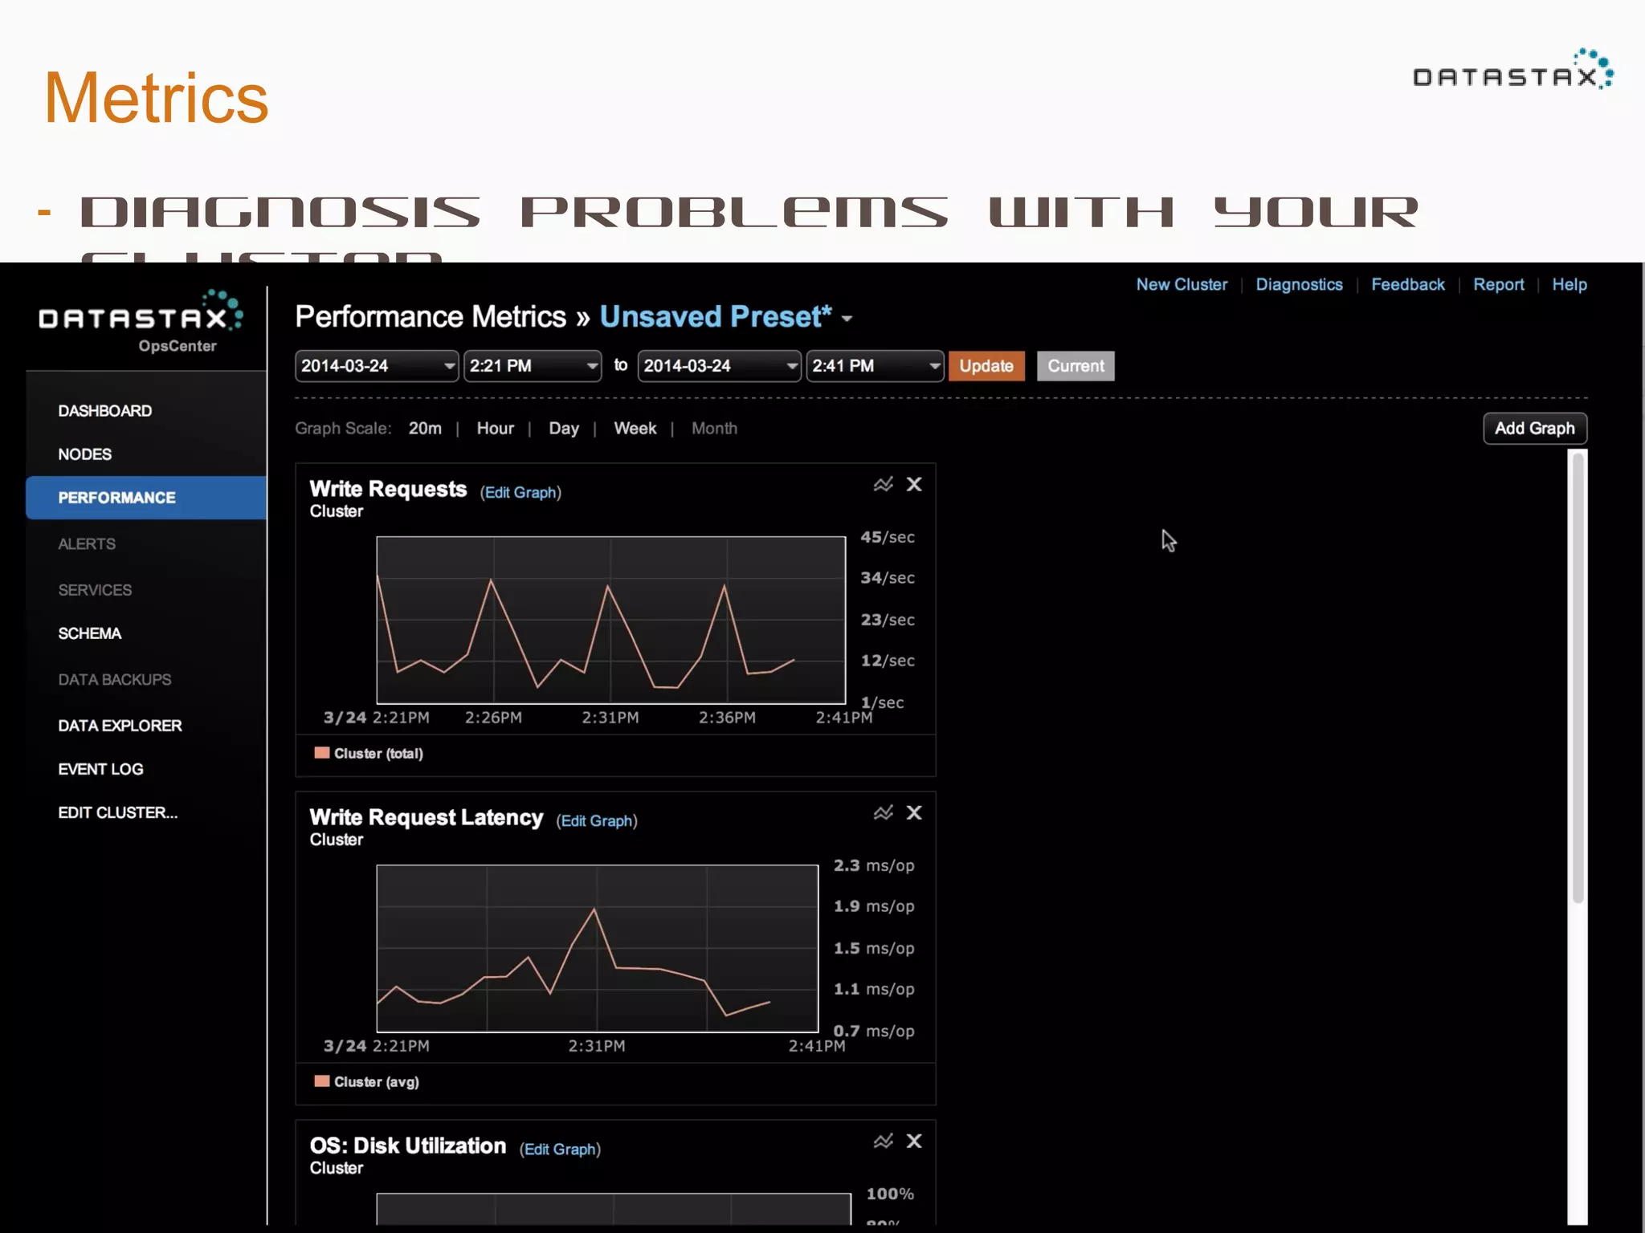This screenshot has width=1645, height=1233.
Task: Click the 'Performance Metrics »' heading text
Action: point(443,317)
